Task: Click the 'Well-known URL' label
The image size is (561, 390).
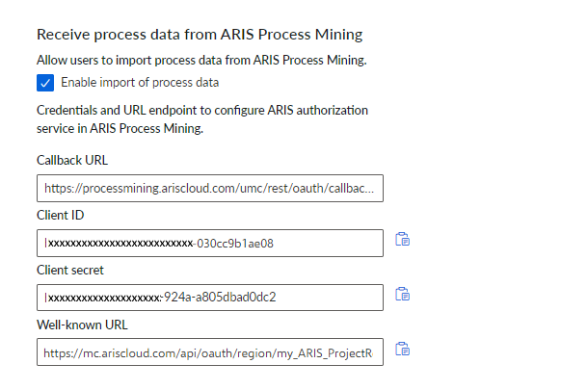Action: pos(82,325)
